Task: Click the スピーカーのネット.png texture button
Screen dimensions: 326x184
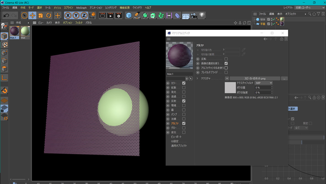Action: click(x=255, y=79)
